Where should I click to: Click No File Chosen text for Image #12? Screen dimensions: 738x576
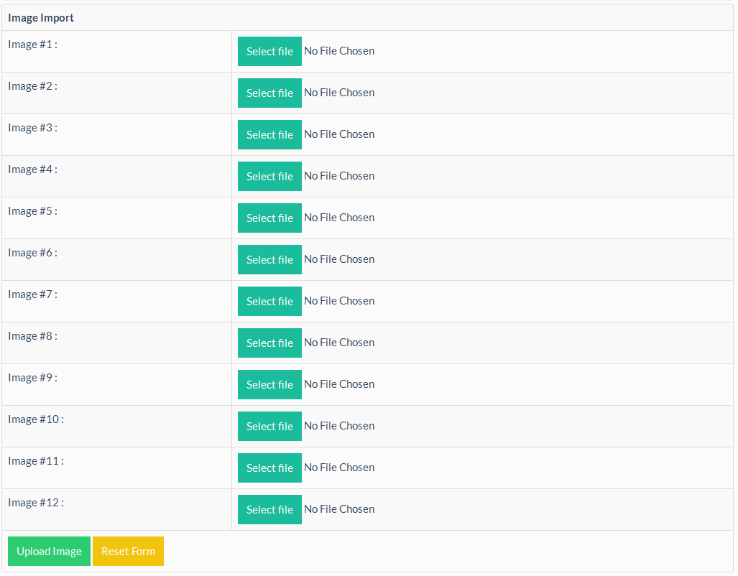click(x=339, y=509)
